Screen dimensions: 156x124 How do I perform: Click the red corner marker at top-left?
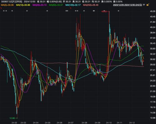pyautogui.click(x=1, y=8)
